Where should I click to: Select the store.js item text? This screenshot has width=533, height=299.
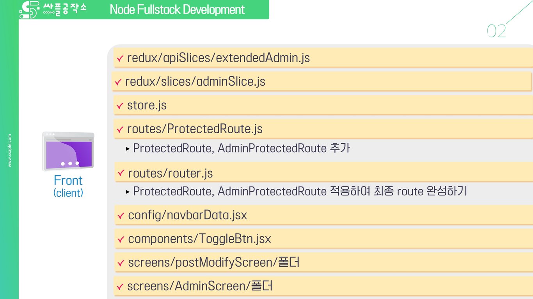(x=147, y=105)
